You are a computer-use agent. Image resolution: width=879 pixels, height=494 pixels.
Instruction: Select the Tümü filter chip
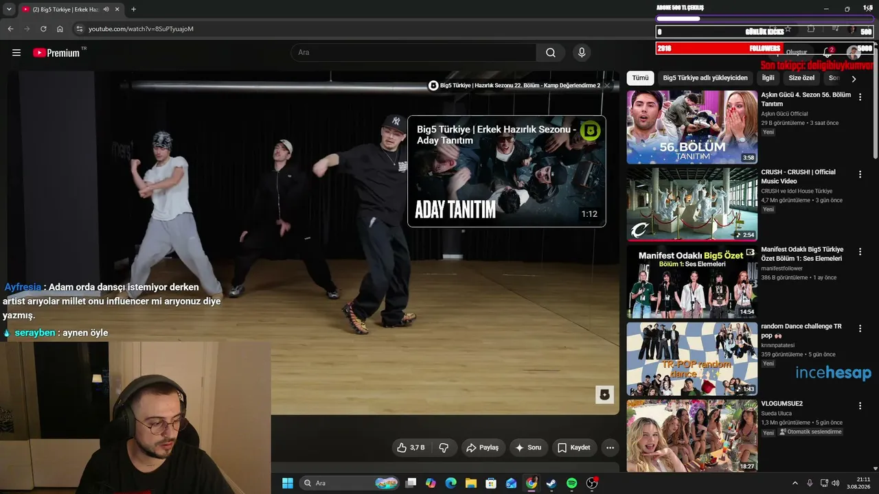pos(640,78)
